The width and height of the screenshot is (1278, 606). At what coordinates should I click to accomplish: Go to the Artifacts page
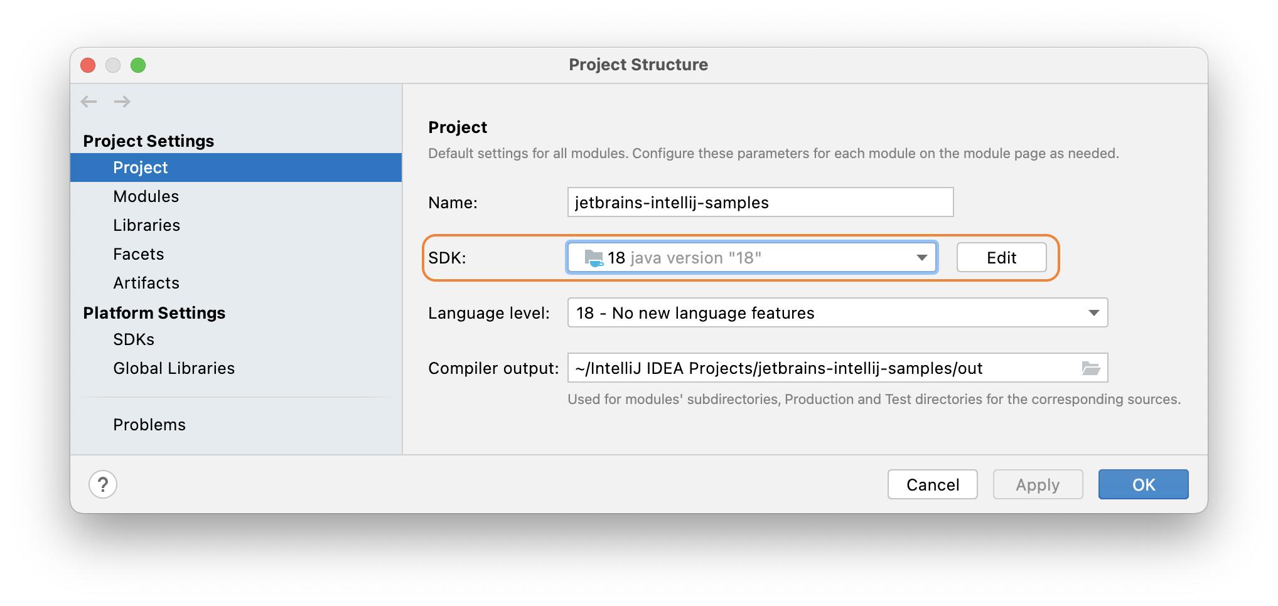coord(236,283)
